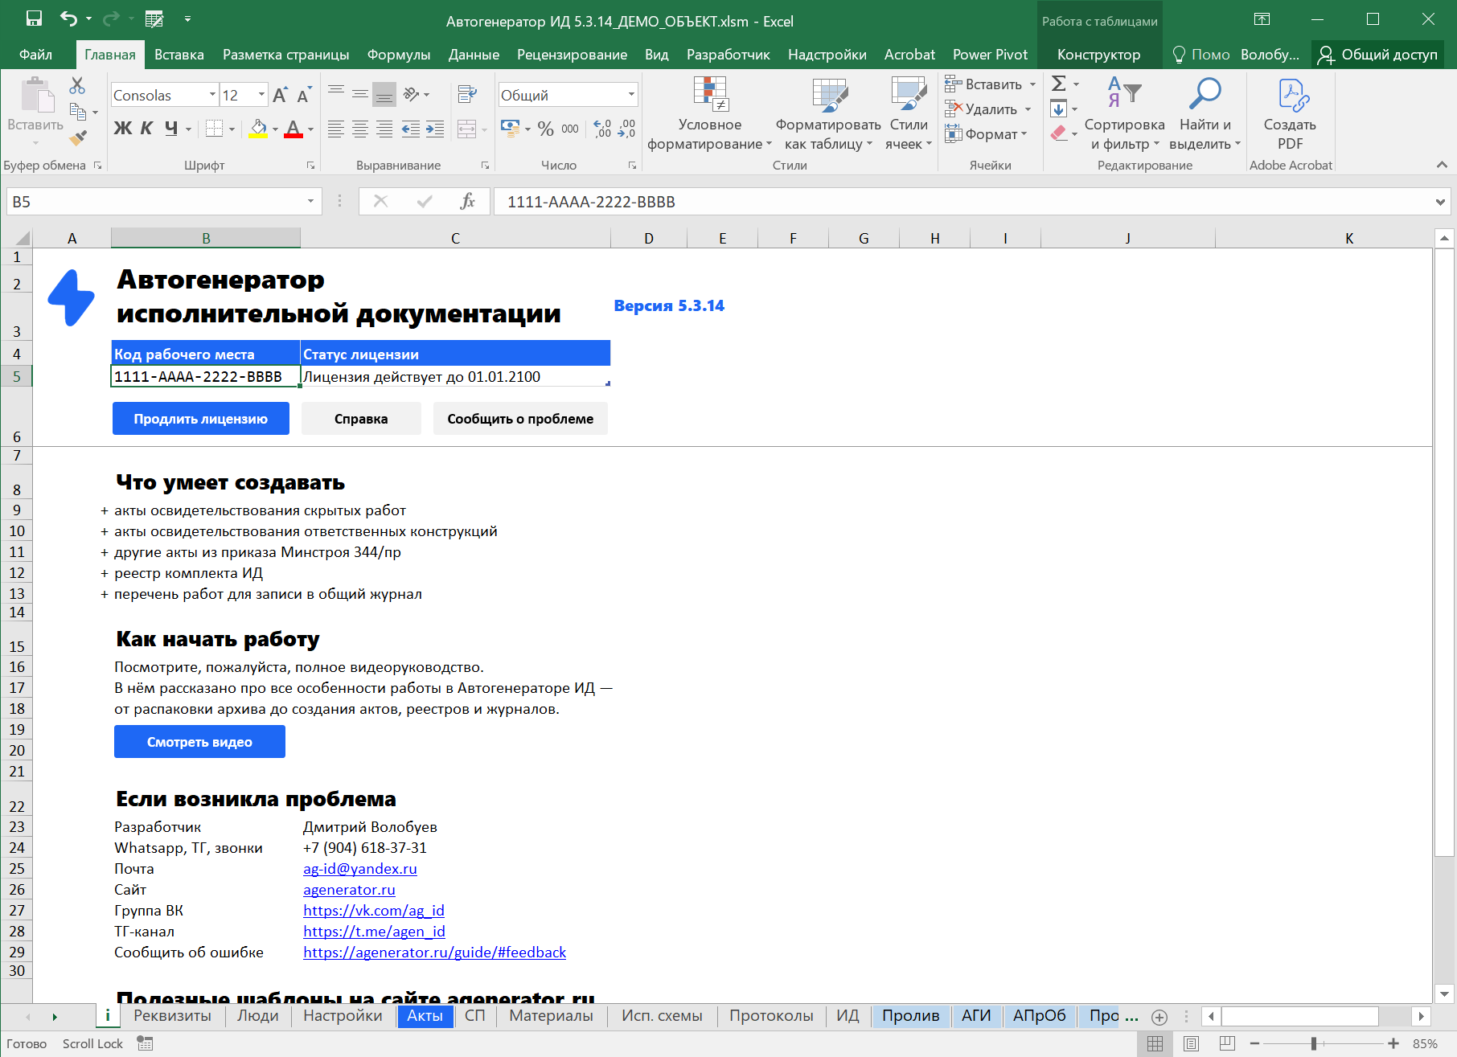
Task: Open Find and Select magnifier
Action: 1205,114
